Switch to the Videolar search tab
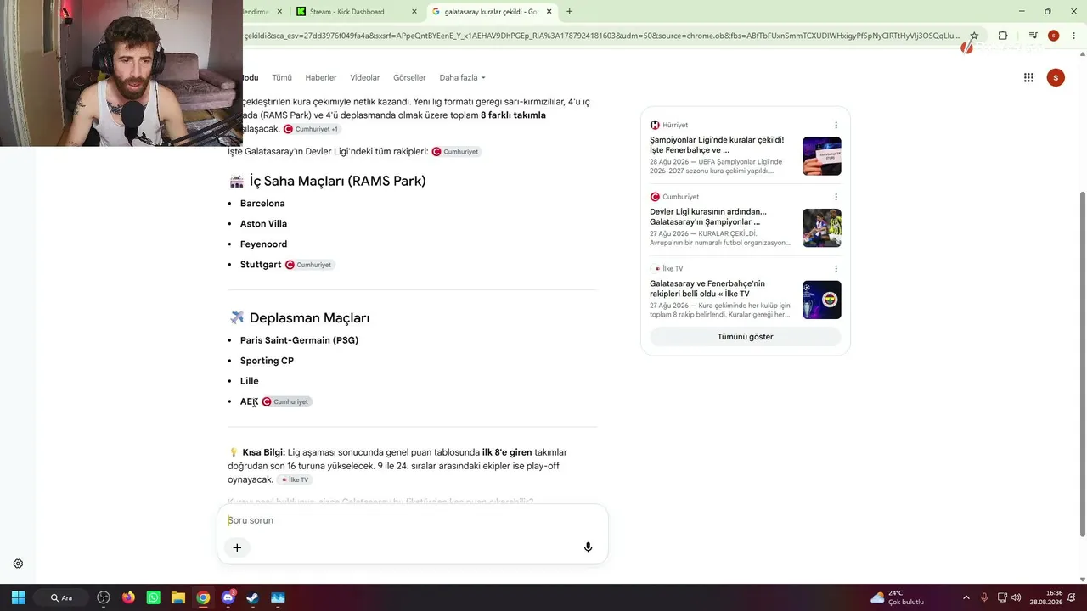 365,77
